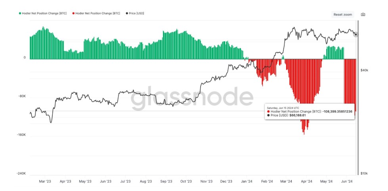Viewport: 388px width, 191px height.
Task: Click the black Price dot in the tooltip
Action: tap(268, 115)
